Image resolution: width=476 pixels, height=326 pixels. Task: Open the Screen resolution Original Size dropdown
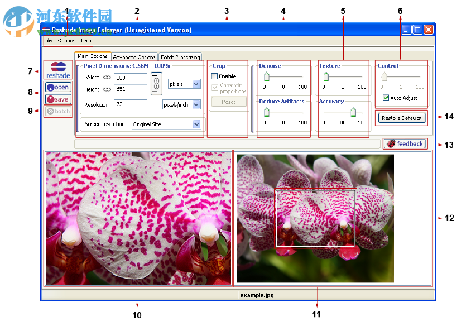[x=166, y=124]
